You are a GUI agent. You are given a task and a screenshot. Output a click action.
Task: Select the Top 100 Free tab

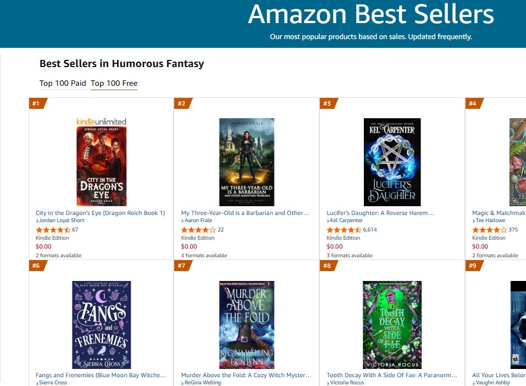[x=114, y=83]
